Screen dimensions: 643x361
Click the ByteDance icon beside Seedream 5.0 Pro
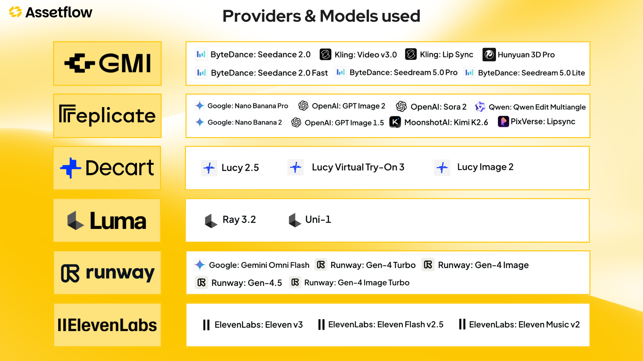341,72
